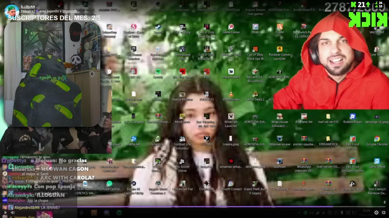The width and height of the screenshot is (389, 218).
Task: Open StreamLabels desktop shortcut
Action: click(231, 74)
